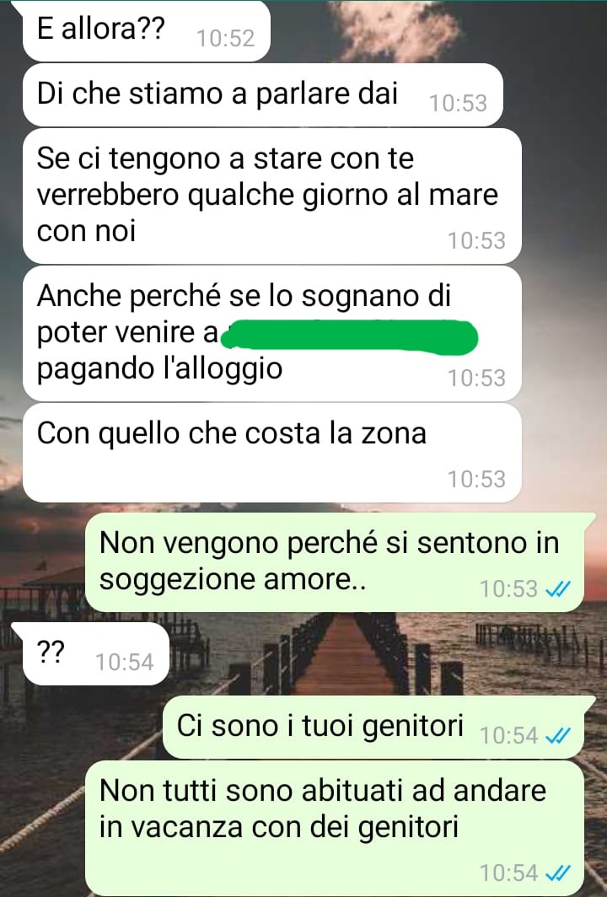Click read checkmarks beside 'Ci sono i tuoi genitori'
The image size is (607, 897).
pos(558,736)
